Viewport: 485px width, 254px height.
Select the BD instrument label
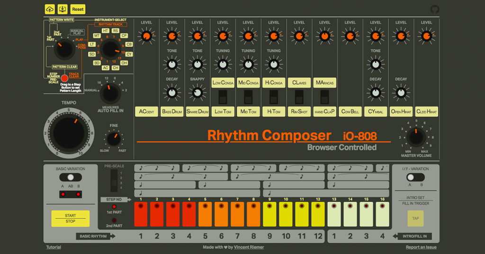pyautogui.click(x=97, y=63)
